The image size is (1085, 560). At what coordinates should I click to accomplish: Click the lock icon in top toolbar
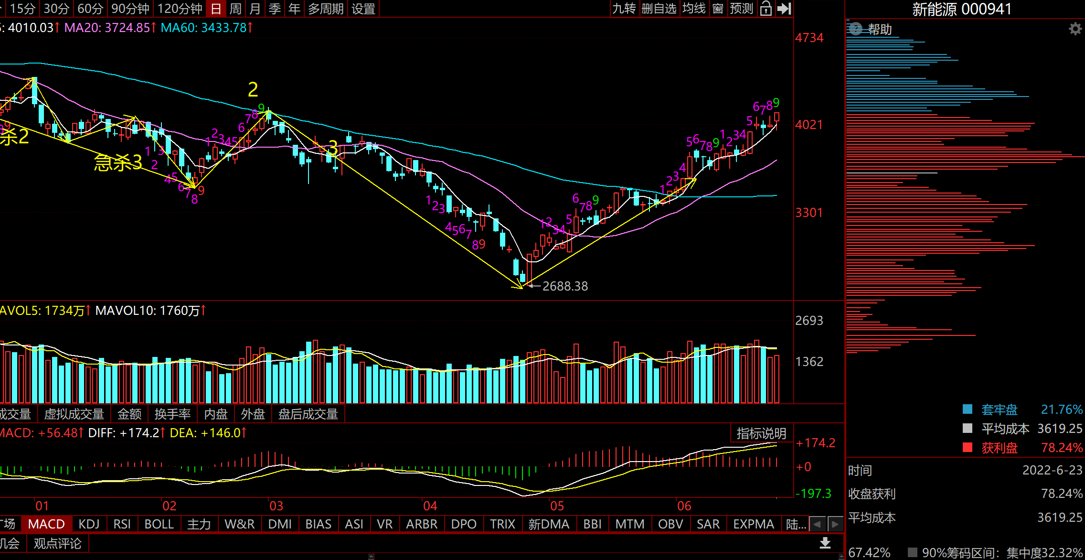(x=766, y=9)
